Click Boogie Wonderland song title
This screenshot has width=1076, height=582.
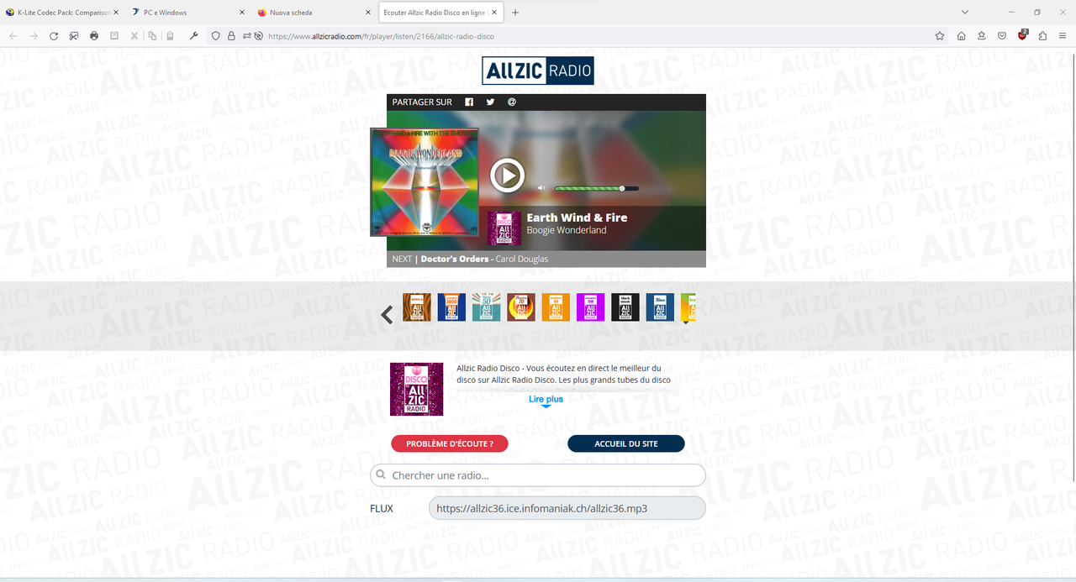pos(567,230)
